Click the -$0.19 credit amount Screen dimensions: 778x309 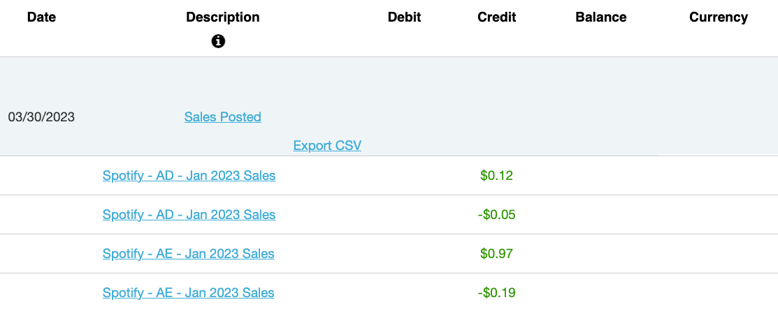(x=497, y=293)
